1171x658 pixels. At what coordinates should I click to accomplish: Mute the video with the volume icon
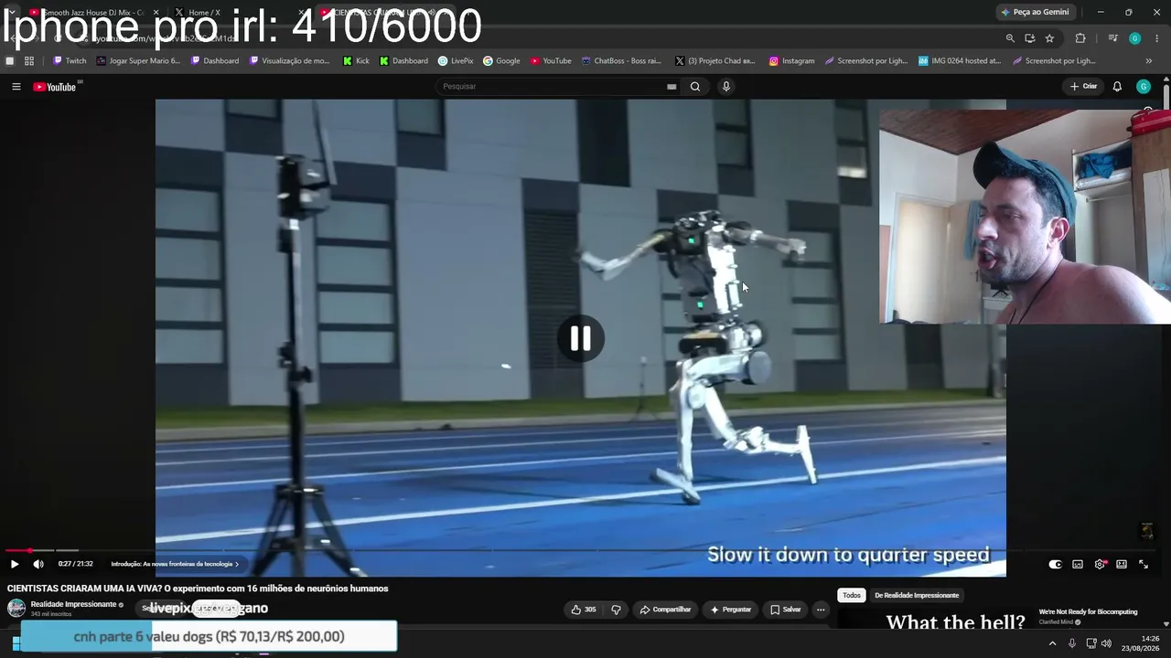38,564
